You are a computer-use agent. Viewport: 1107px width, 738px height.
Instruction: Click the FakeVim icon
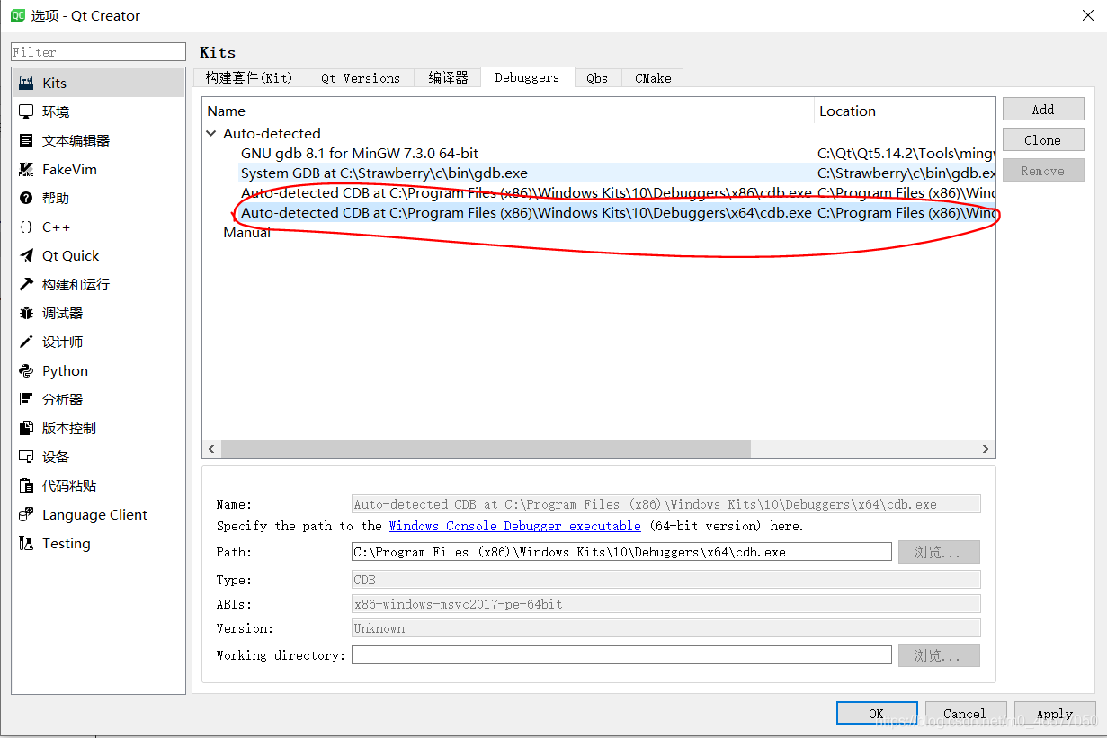[x=26, y=169]
